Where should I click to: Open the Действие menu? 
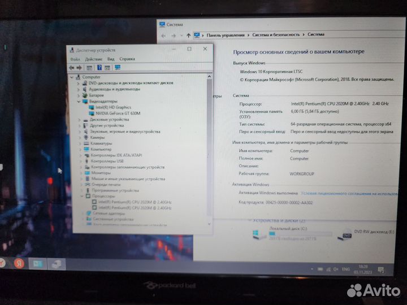click(94, 59)
